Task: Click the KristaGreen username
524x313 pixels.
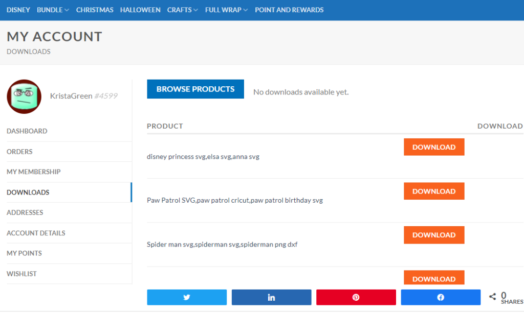Action: (71, 96)
